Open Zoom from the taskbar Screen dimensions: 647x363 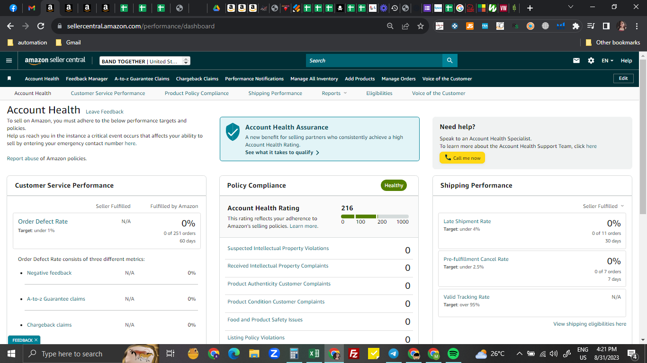274,354
